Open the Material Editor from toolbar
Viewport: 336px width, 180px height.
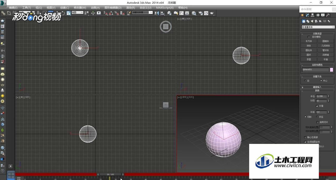click(x=194, y=13)
